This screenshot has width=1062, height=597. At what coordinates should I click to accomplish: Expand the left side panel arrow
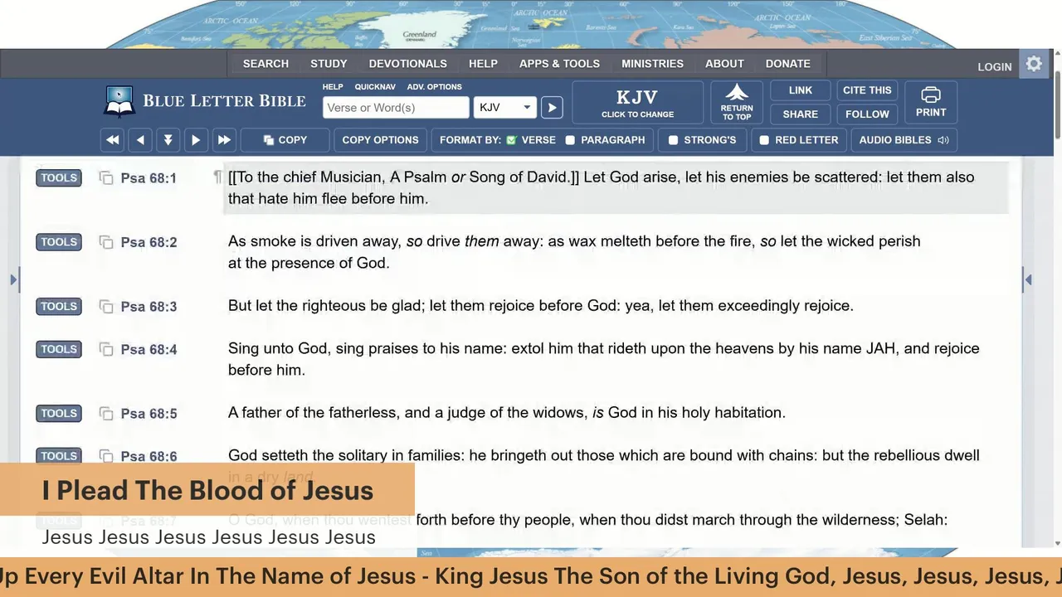(13, 280)
